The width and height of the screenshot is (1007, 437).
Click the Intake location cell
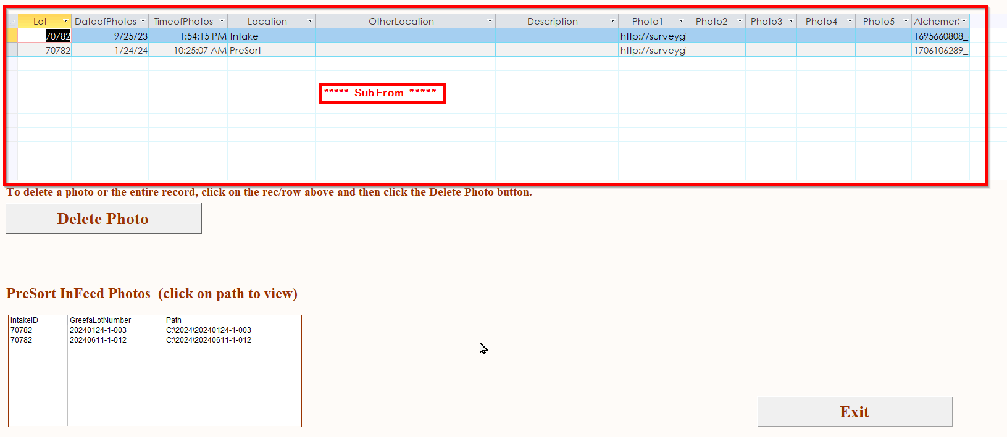click(x=272, y=36)
